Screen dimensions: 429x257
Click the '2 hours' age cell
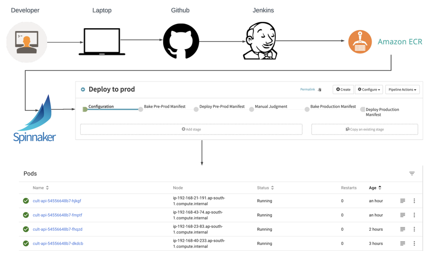pos(376,229)
